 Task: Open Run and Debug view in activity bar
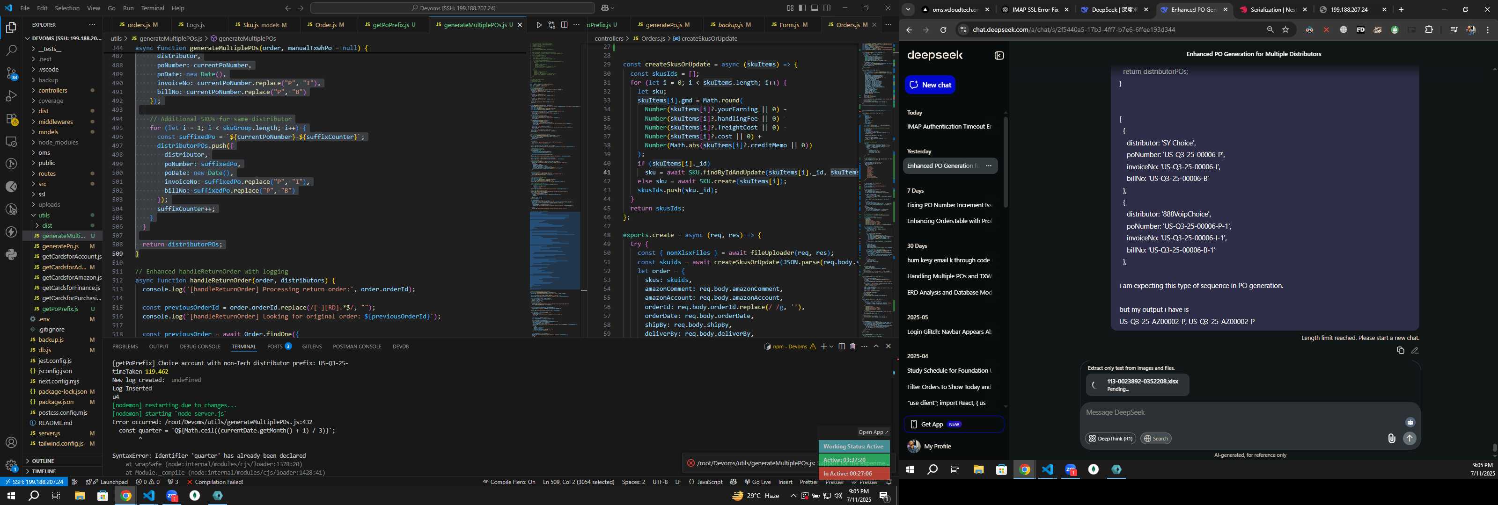[x=11, y=96]
